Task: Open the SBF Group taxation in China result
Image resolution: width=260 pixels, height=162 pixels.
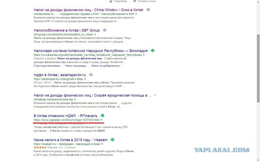Action: coord(67,30)
